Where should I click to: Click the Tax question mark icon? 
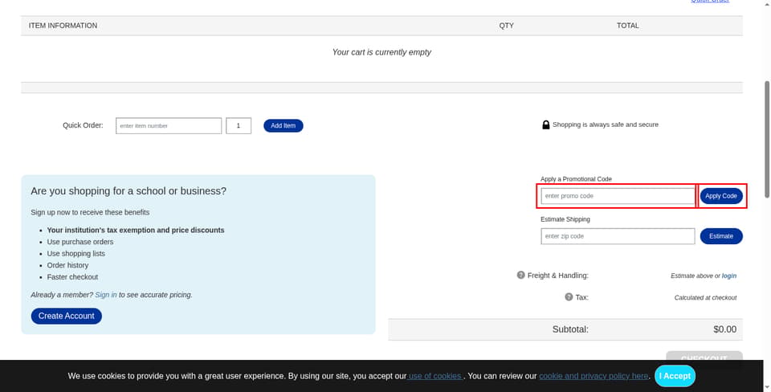point(569,297)
